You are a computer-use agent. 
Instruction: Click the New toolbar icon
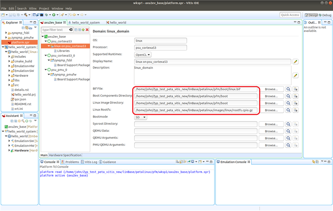(3, 15)
